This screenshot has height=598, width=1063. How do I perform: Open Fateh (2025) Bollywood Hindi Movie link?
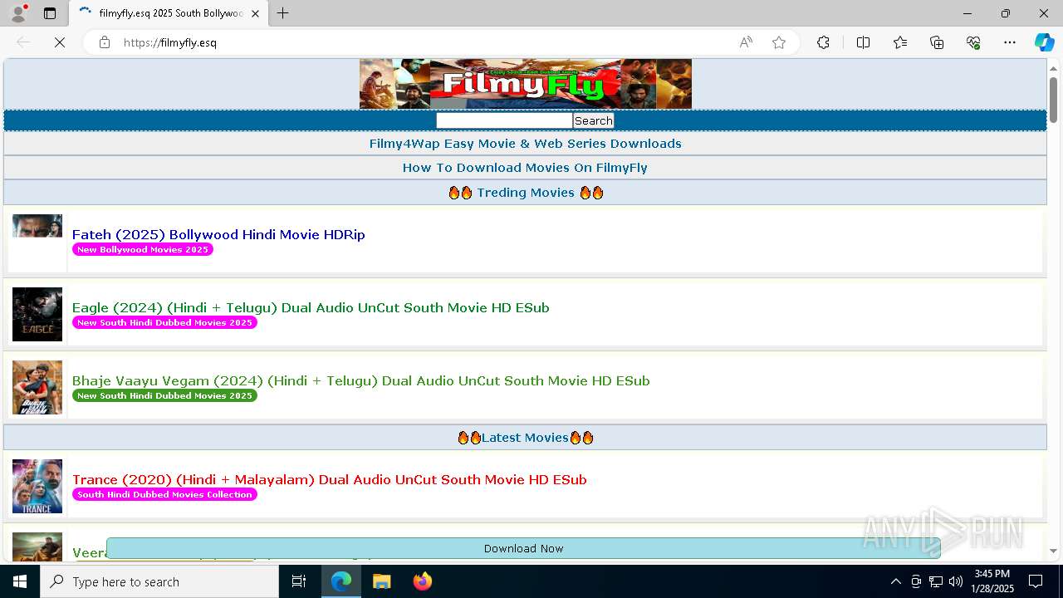point(218,235)
